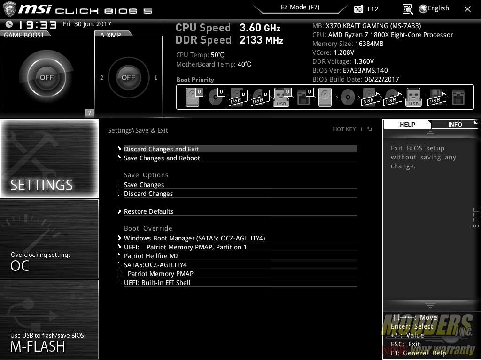481x360 pixels.
Task: Switch to the INFO tab
Action: (455, 124)
